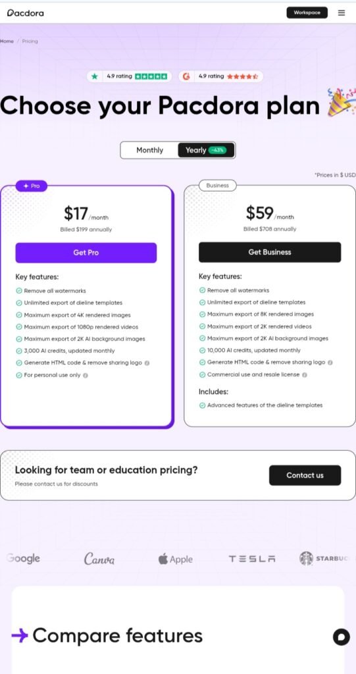The width and height of the screenshot is (356, 674).
Task: Switch billing to Monthly
Action: pyautogui.click(x=149, y=150)
